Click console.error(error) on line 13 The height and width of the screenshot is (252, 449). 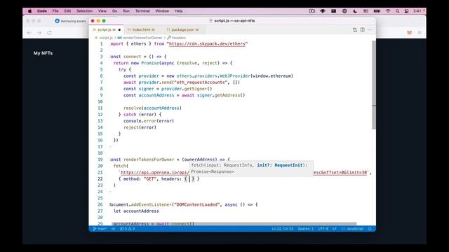[149, 121]
